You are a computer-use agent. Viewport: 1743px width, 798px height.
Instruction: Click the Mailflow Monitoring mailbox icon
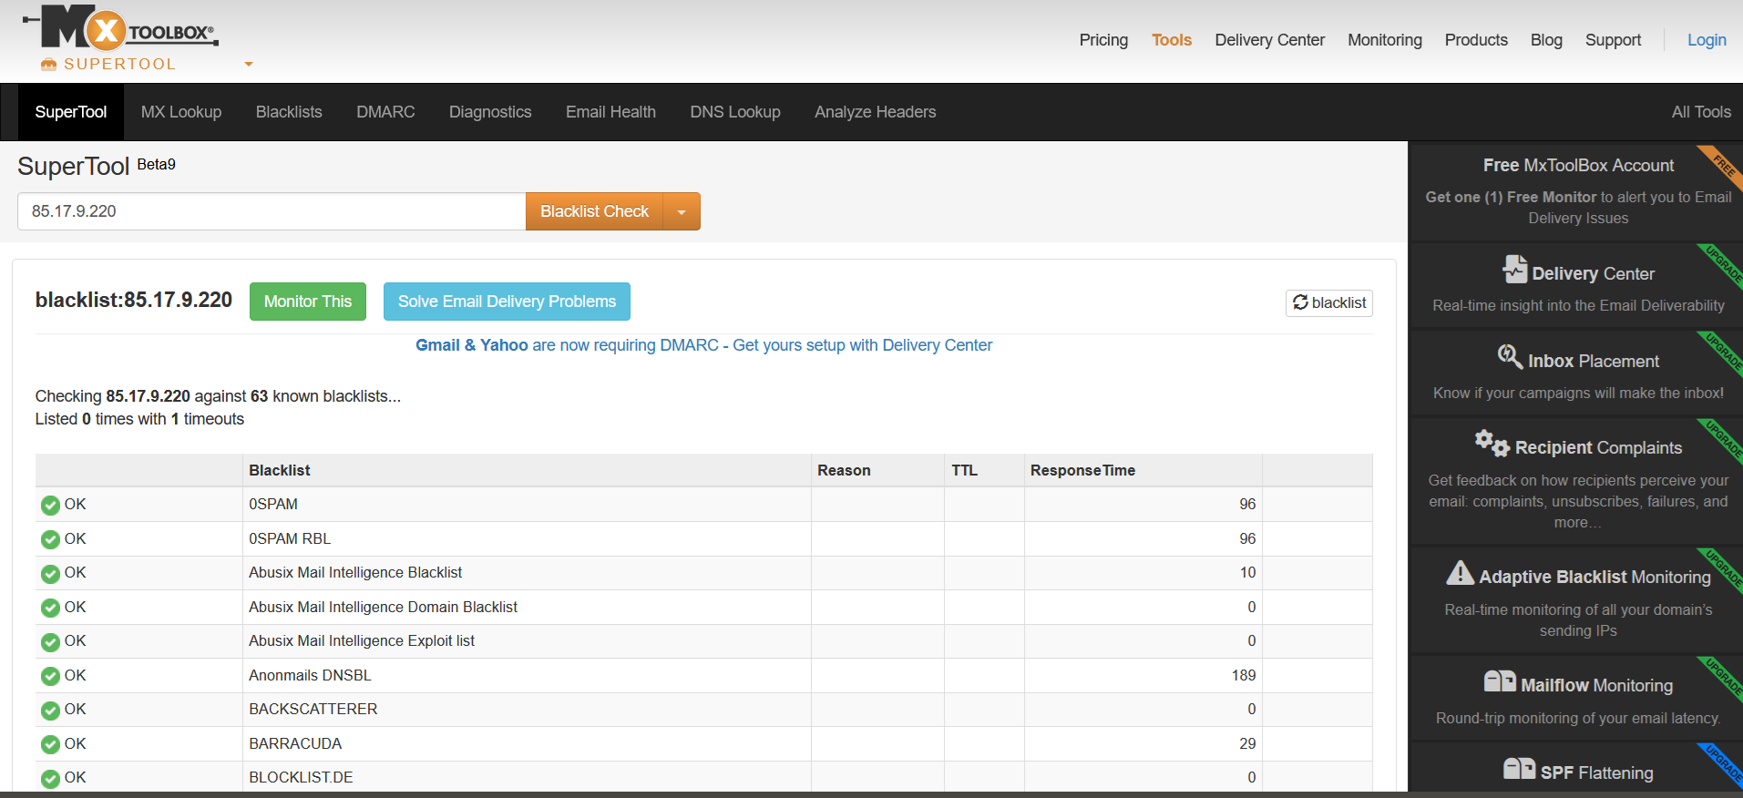coord(1500,681)
